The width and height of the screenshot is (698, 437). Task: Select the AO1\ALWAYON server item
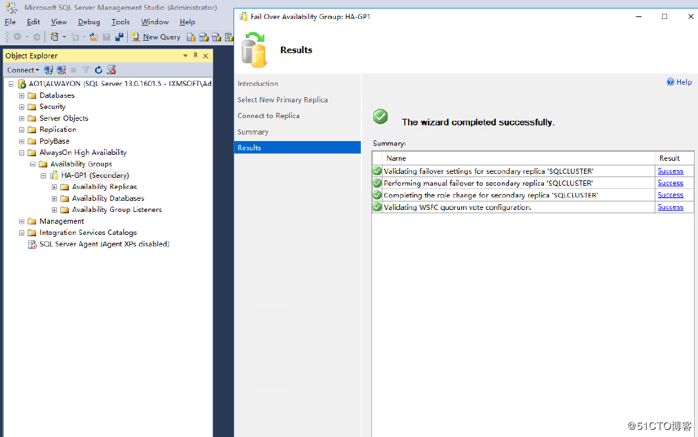pyautogui.click(x=120, y=84)
